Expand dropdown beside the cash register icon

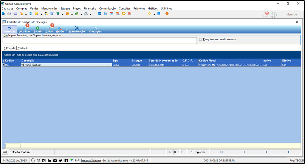91,14
